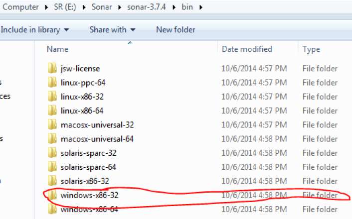Go to the sonar-3.7.4 breadcrumb folder
The width and height of the screenshot is (352, 219).
click(x=147, y=7)
